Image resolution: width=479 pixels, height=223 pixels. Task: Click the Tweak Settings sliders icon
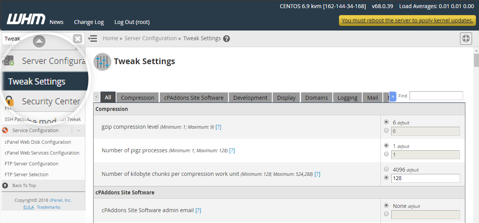(102, 62)
